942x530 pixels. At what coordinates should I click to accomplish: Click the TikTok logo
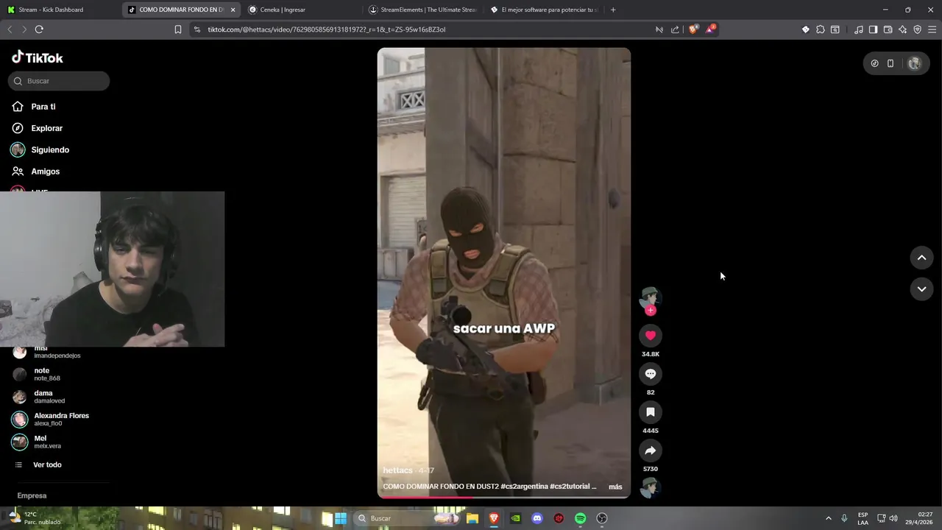38,57
